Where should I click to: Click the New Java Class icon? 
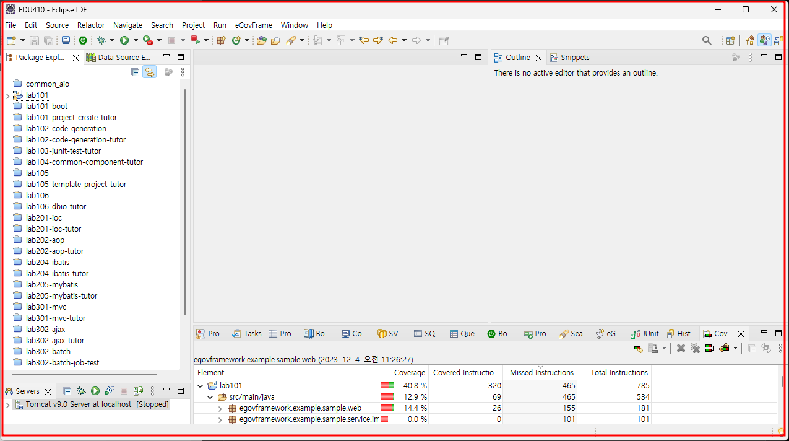click(236, 40)
